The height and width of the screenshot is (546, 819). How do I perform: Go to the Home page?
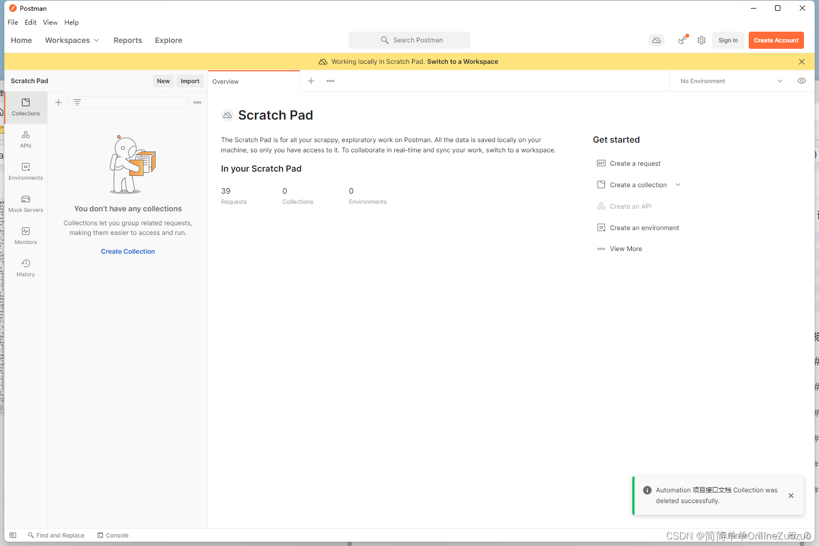[x=21, y=40]
